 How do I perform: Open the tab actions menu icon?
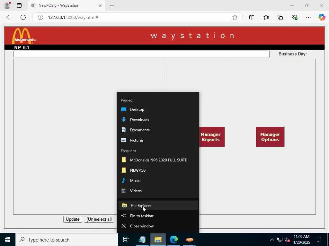19,5
